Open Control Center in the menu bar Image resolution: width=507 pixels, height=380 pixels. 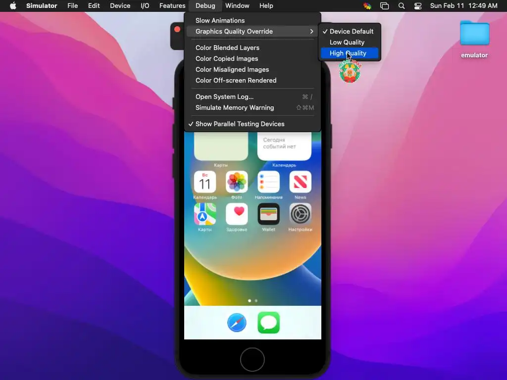coord(418,5)
